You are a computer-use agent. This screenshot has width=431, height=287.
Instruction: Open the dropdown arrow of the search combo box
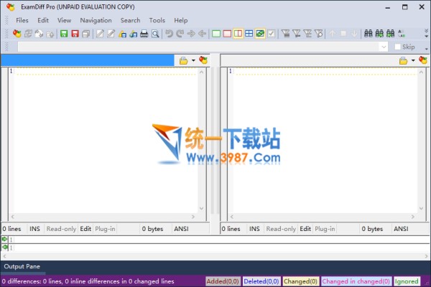384,47
